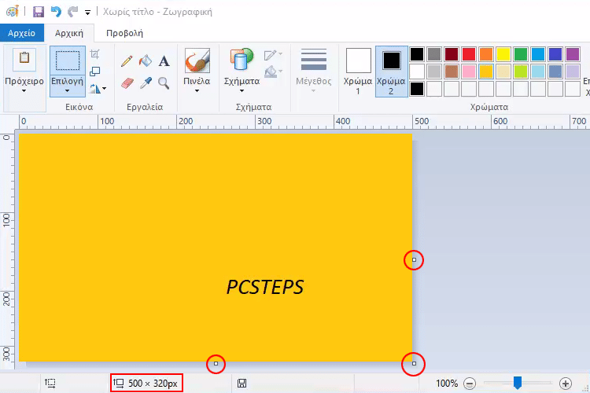Pick the gold palette swatch
The height and width of the screenshot is (393, 590).
pyautogui.click(x=486, y=72)
